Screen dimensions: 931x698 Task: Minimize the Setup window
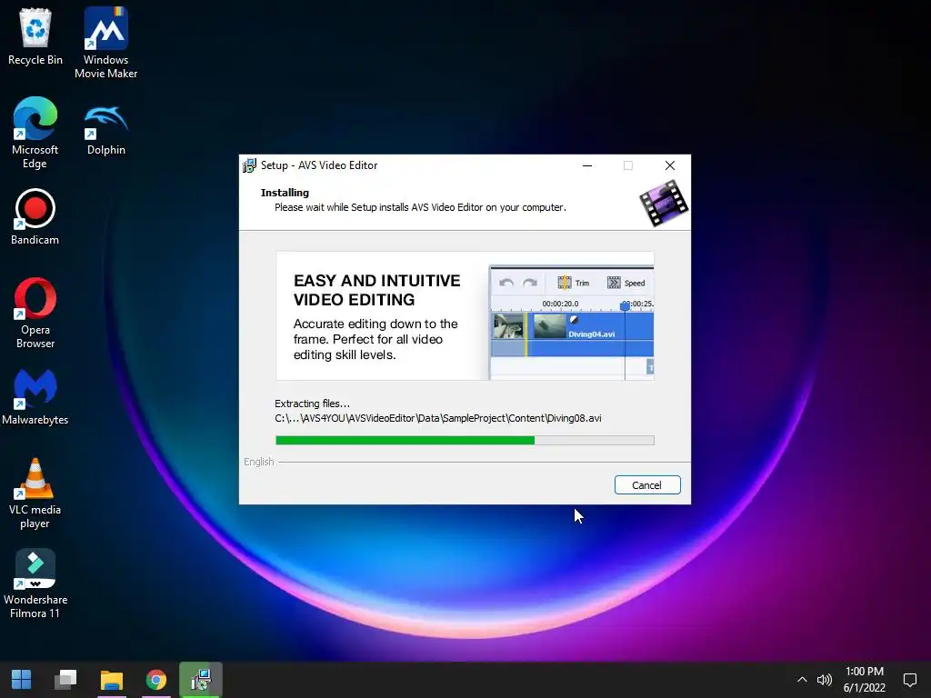(587, 165)
